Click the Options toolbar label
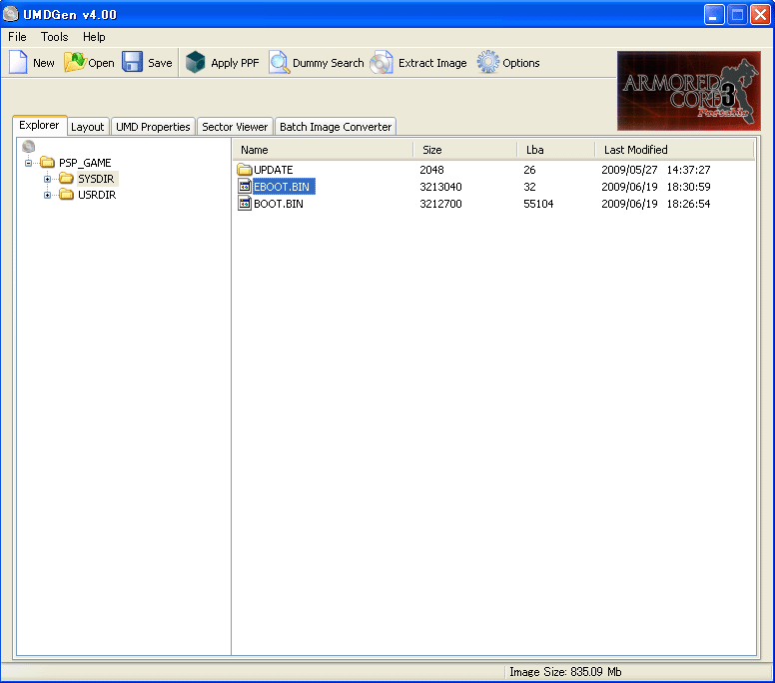This screenshot has width=775, height=683. [x=521, y=63]
